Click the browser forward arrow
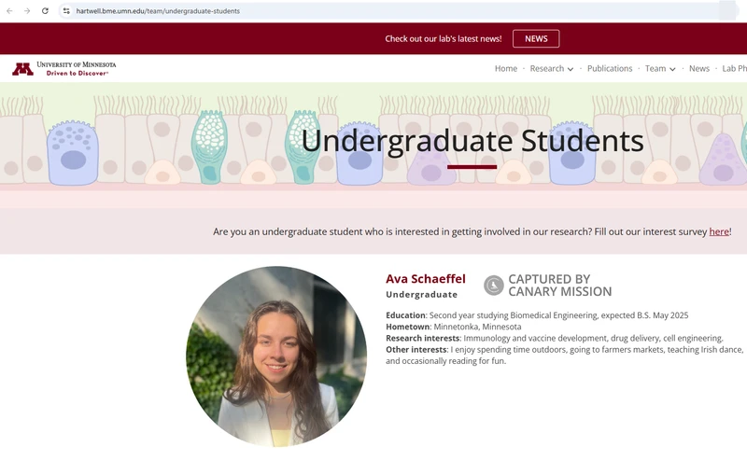The height and width of the screenshot is (461, 747). coord(27,11)
